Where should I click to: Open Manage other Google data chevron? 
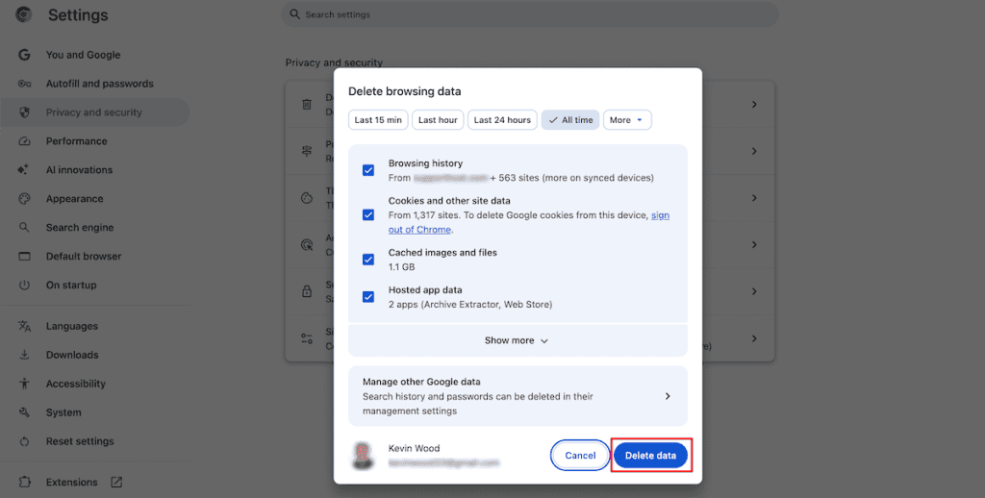pyautogui.click(x=668, y=396)
